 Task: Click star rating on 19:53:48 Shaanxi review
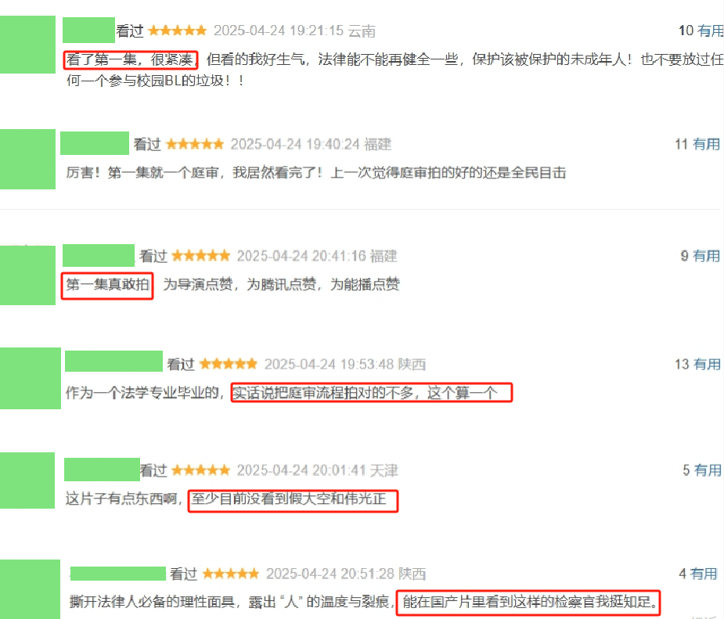(x=229, y=364)
